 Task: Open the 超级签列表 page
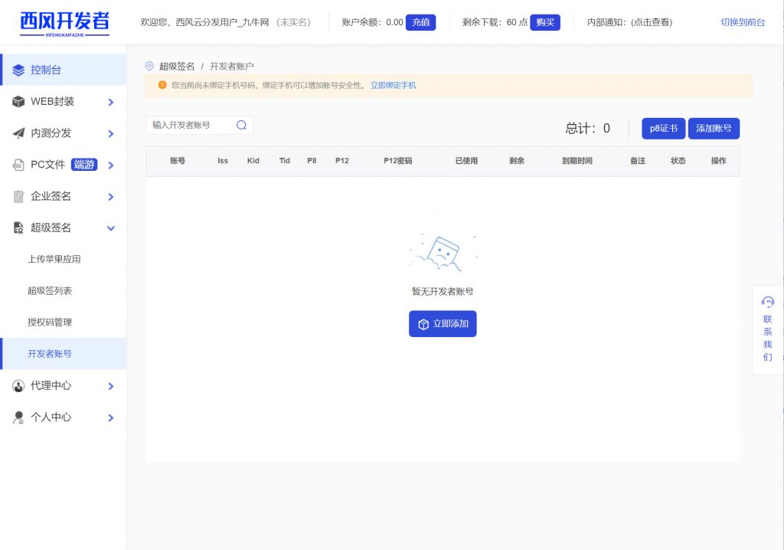50,291
